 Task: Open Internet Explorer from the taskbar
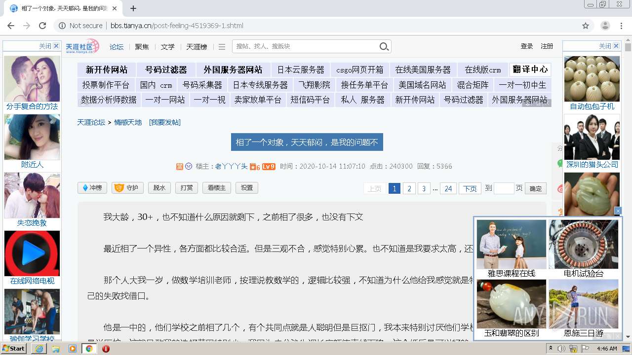[x=39, y=349]
